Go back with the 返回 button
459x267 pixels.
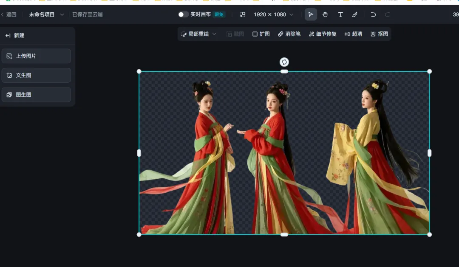point(8,14)
